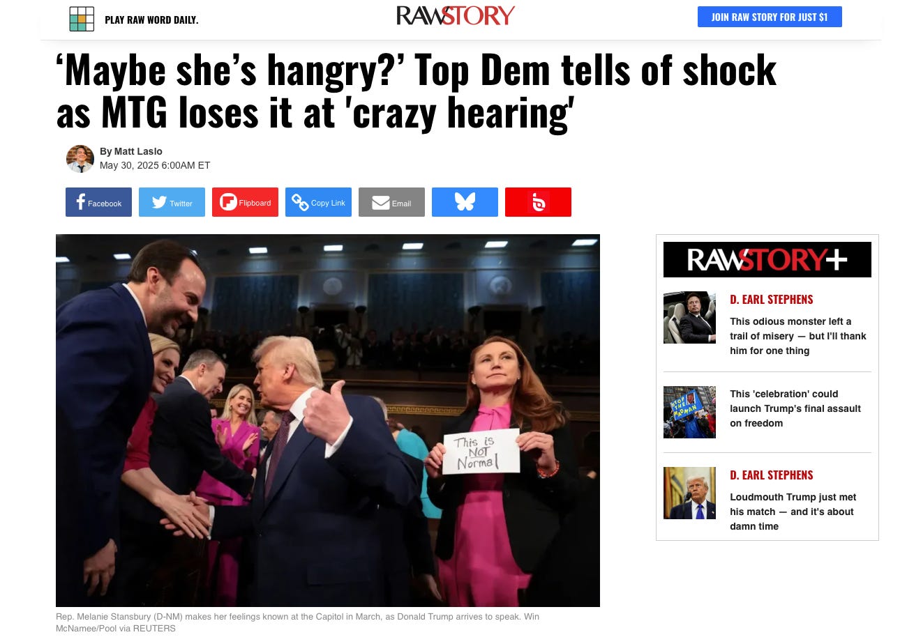
Task: Click Join Raw Story for just $1
Action: [x=770, y=17]
